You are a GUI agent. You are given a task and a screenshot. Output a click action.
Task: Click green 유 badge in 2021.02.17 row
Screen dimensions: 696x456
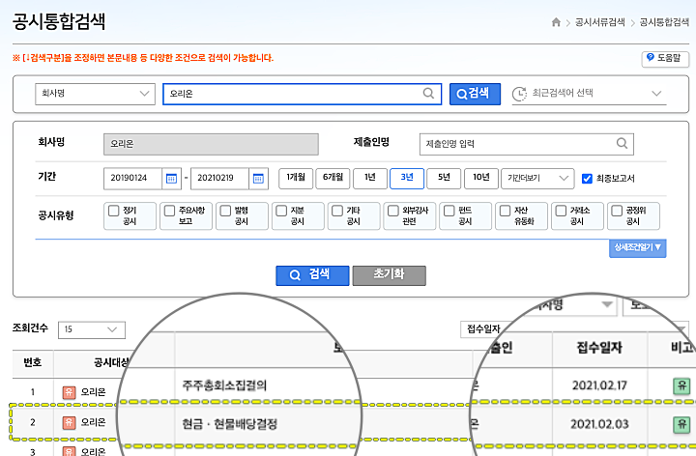coord(681,385)
